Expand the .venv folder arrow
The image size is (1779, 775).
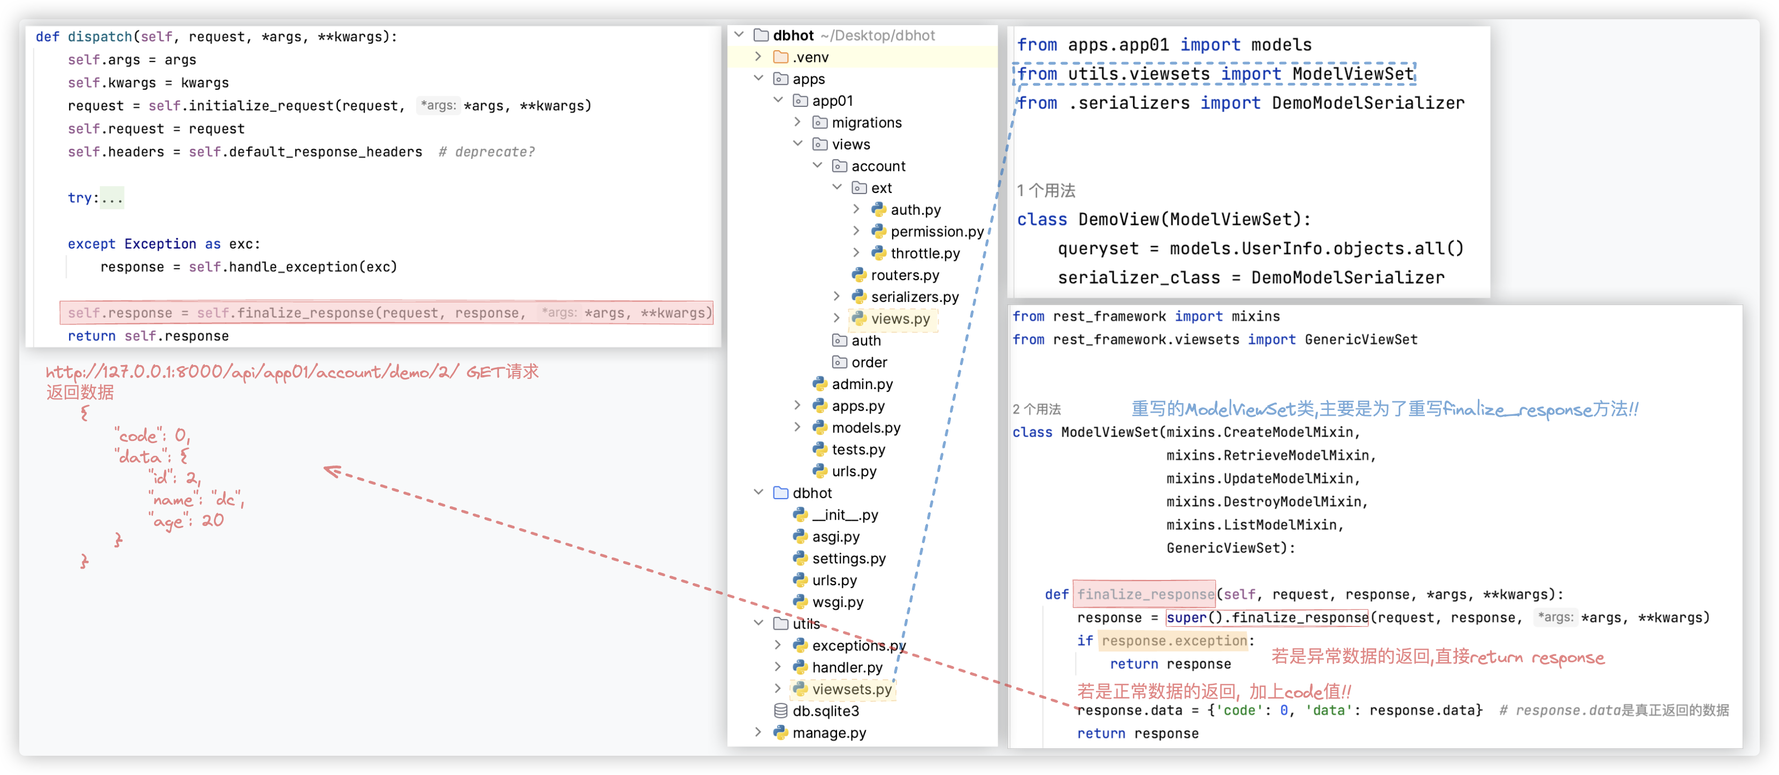[758, 57]
